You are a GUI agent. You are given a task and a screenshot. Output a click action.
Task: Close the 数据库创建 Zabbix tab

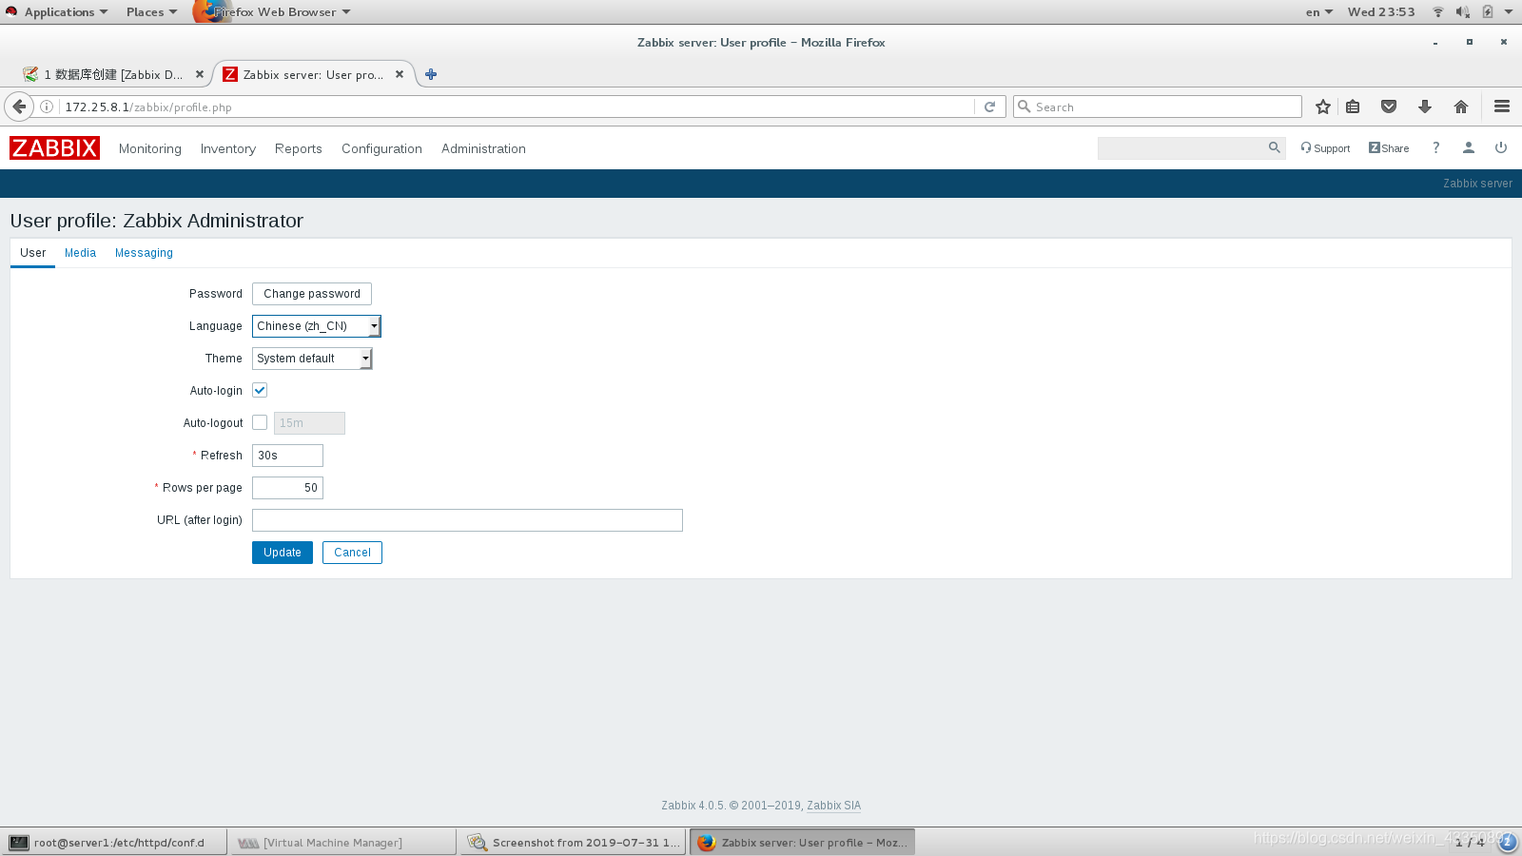tap(200, 74)
